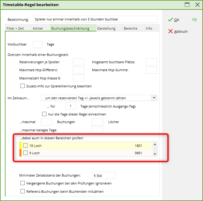Open the Artikel tab
Viewport: 203px width, 201px height.
[38, 28]
